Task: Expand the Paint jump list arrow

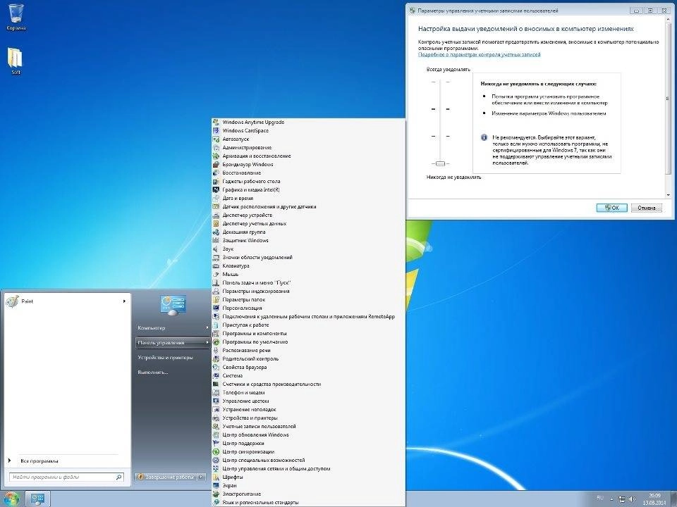Action: (x=124, y=301)
